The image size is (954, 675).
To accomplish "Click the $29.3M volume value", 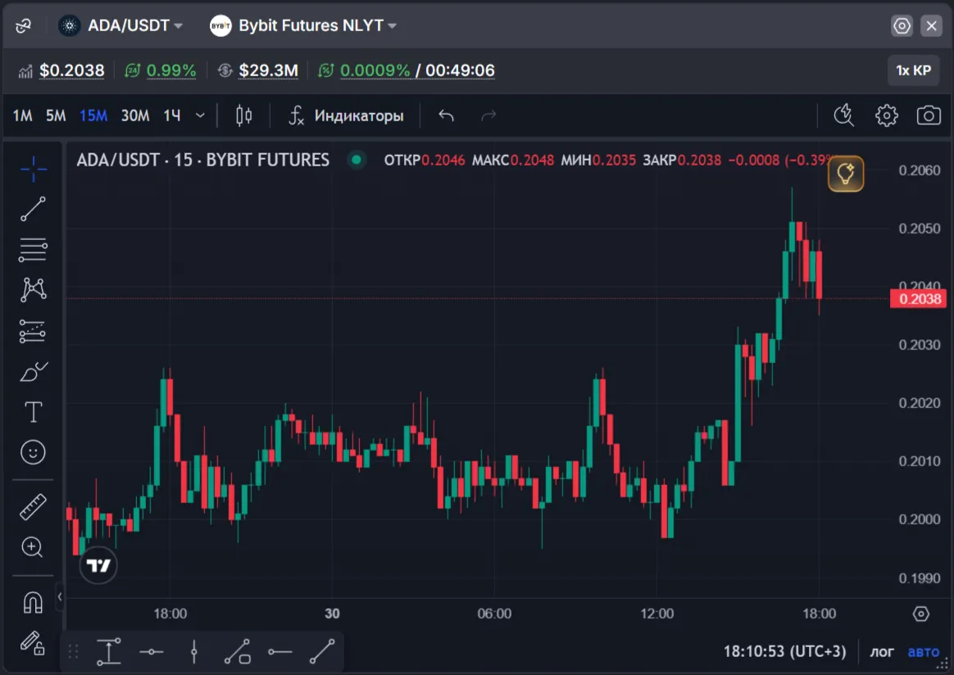I will (x=268, y=70).
